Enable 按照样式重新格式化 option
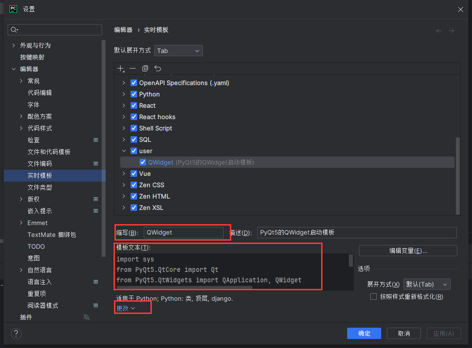 [374, 297]
